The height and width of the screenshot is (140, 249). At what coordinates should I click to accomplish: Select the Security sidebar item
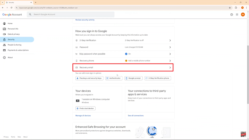coord(17,40)
